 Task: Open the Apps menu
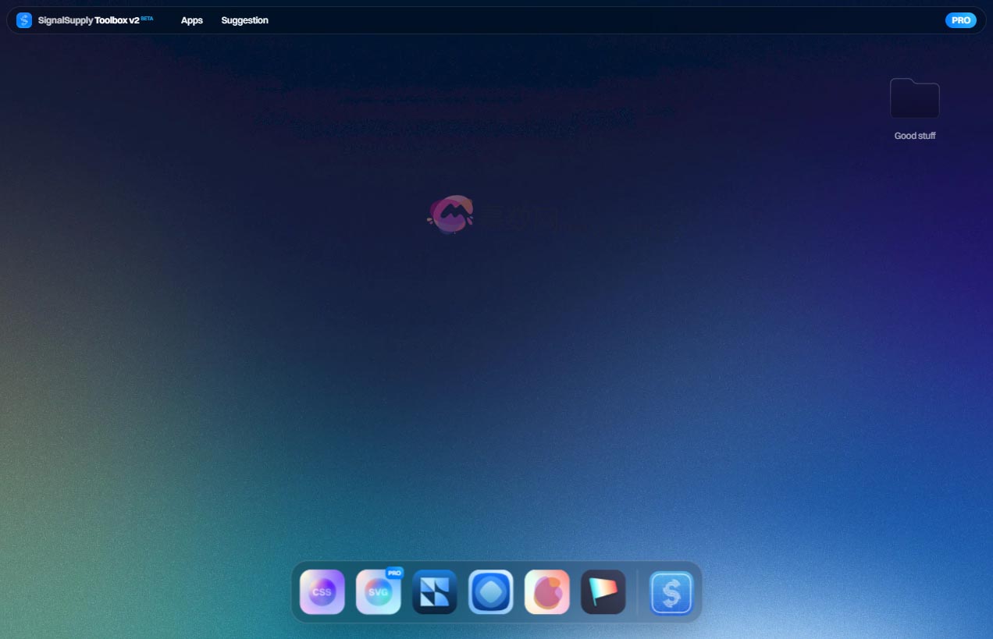point(191,20)
